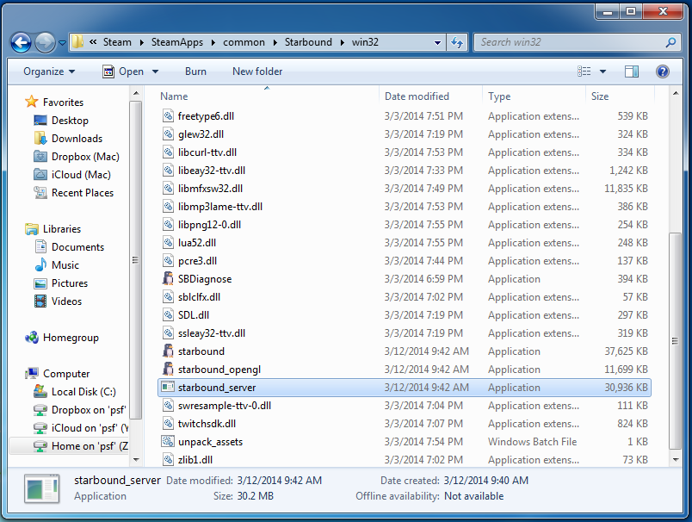Navigate to Steam in breadcrumb
692x522 pixels.
pyautogui.click(x=117, y=42)
